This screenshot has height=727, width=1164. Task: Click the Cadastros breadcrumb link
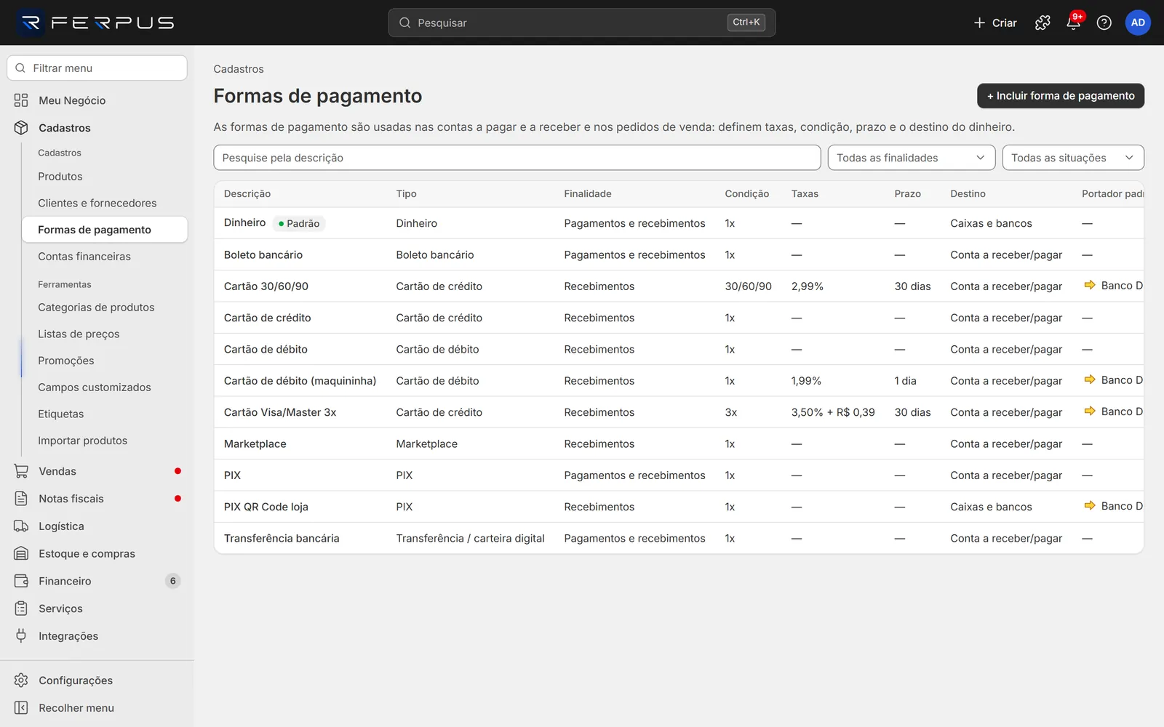click(239, 69)
